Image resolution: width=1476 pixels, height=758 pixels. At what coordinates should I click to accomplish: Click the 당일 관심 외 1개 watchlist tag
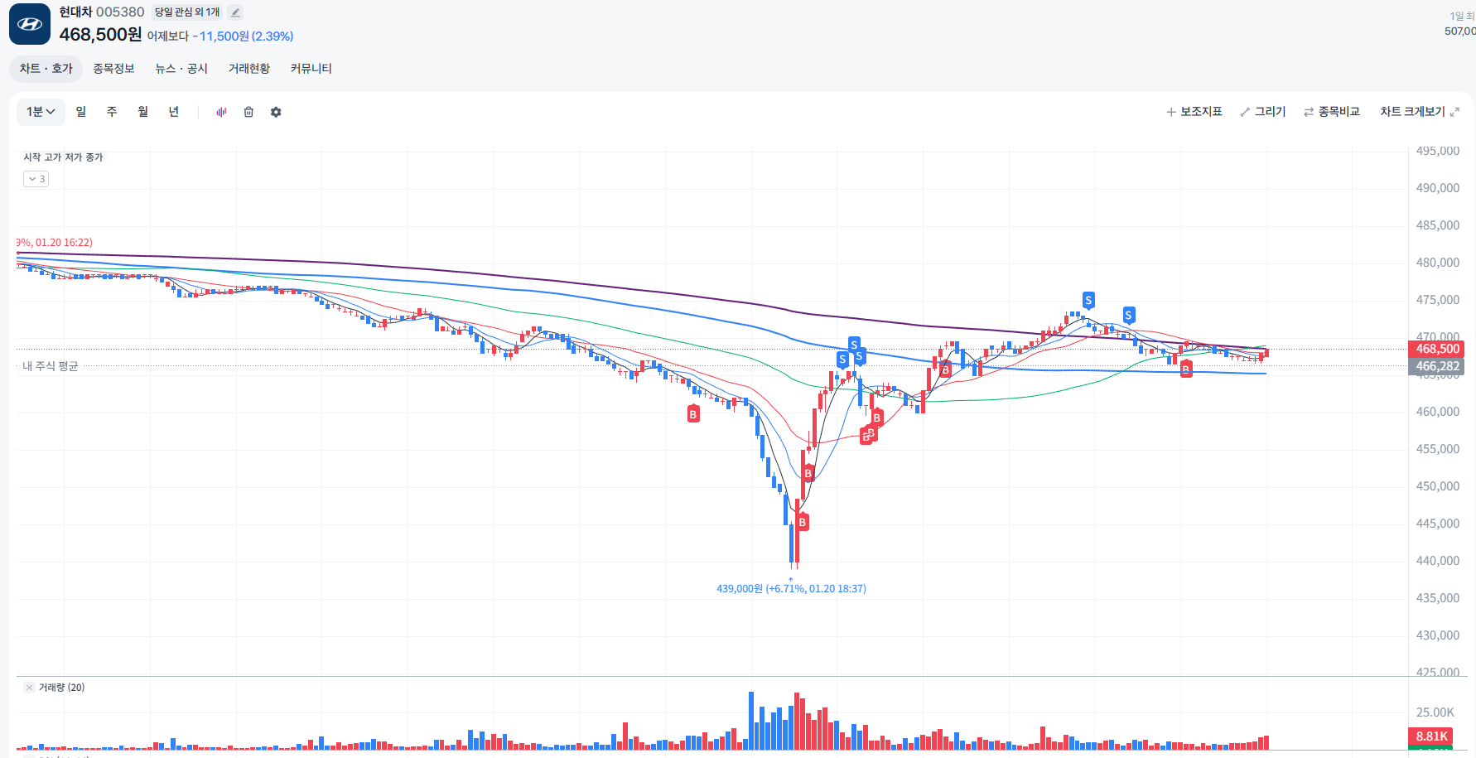187,12
